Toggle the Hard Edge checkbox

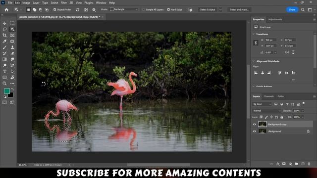point(168,10)
